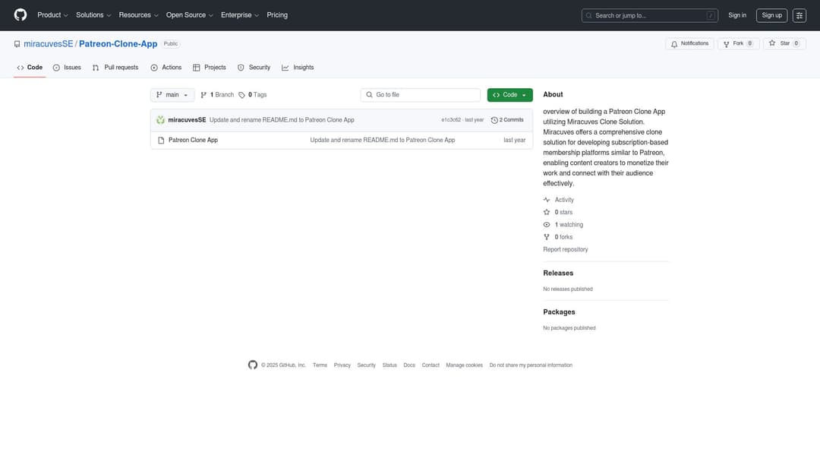Click the 0 forks link
This screenshot has width=820, height=462.
(558, 237)
